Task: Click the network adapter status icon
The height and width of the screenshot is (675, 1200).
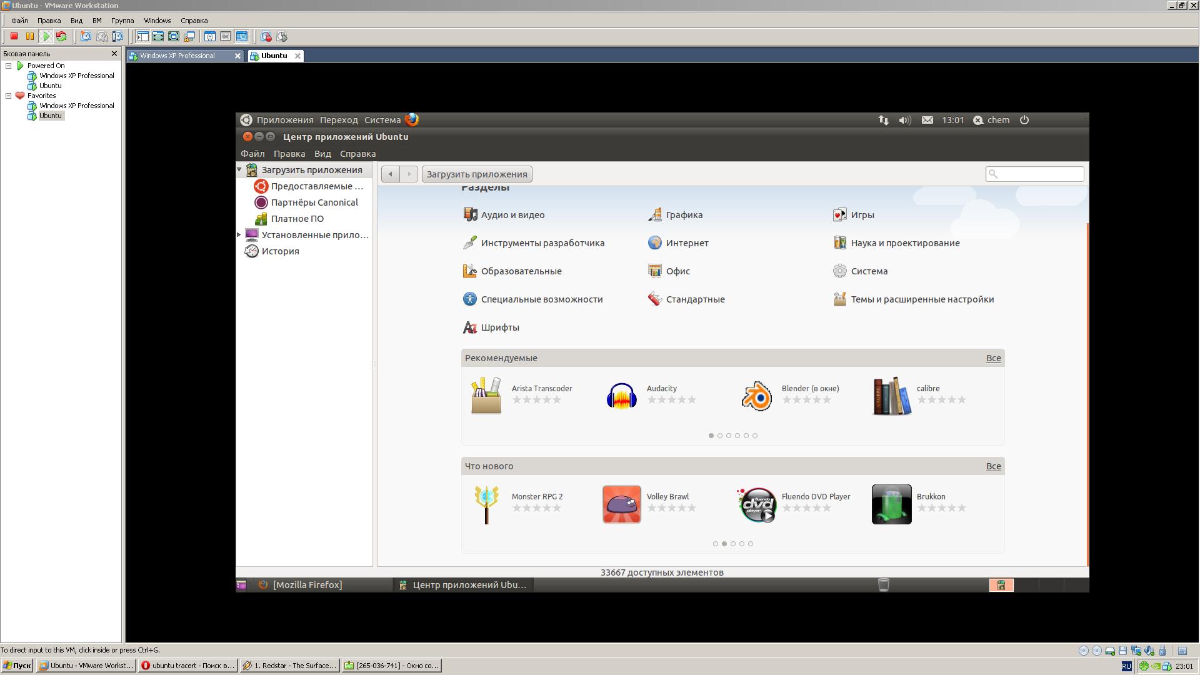Action: coord(1136,651)
